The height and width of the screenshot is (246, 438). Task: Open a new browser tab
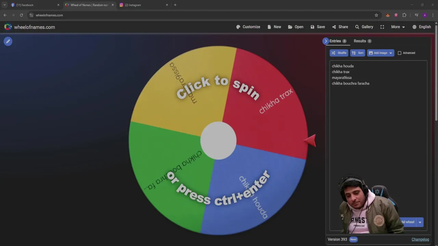(x=175, y=5)
